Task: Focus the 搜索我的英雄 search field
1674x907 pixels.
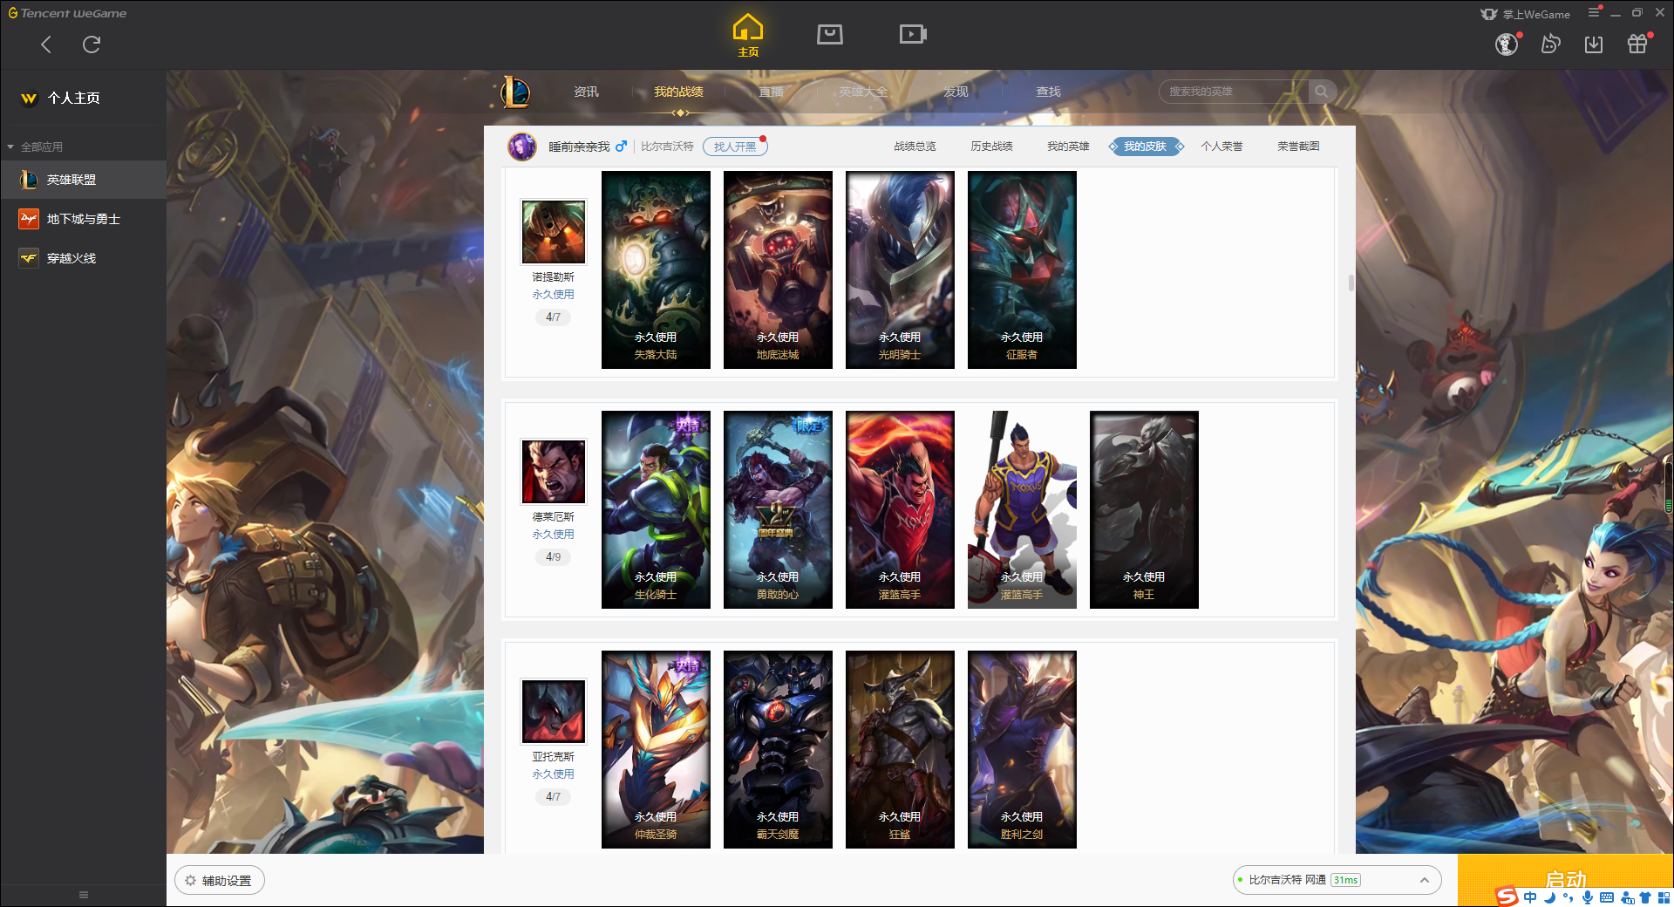Action: pyautogui.click(x=1234, y=92)
